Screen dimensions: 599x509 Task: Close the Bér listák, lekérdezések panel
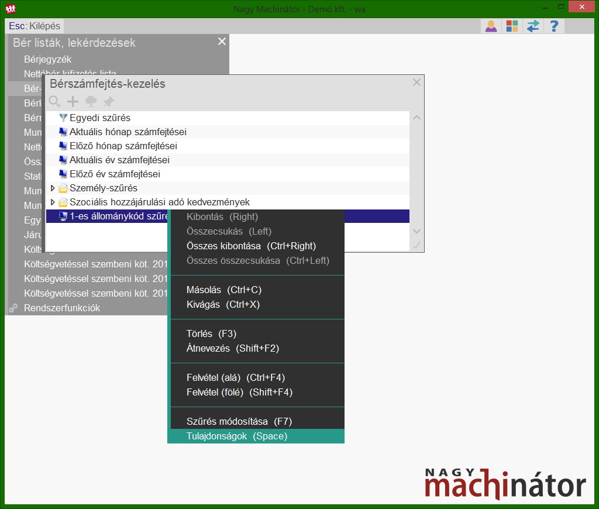click(x=222, y=42)
